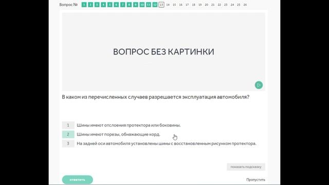329x185 pixels.
Task: Go to question number 8
Action: [129, 5]
